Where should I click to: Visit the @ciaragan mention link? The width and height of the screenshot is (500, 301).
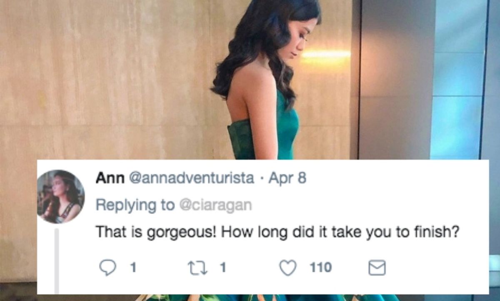[x=215, y=205]
